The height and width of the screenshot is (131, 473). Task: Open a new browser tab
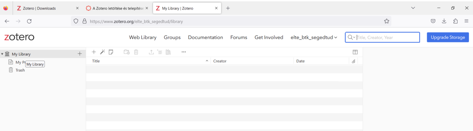[x=228, y=8]
